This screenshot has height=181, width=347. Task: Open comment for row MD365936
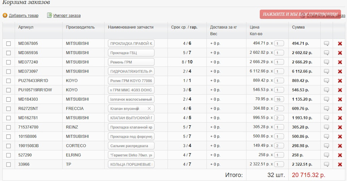[326, 53]
